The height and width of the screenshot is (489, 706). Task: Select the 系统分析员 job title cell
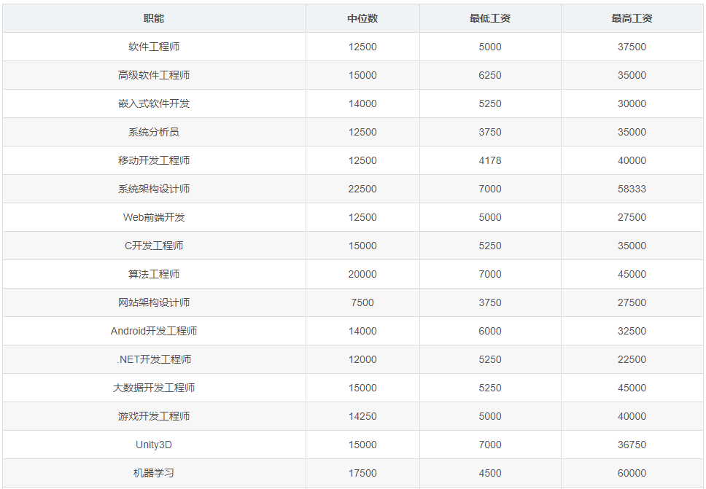154,132
